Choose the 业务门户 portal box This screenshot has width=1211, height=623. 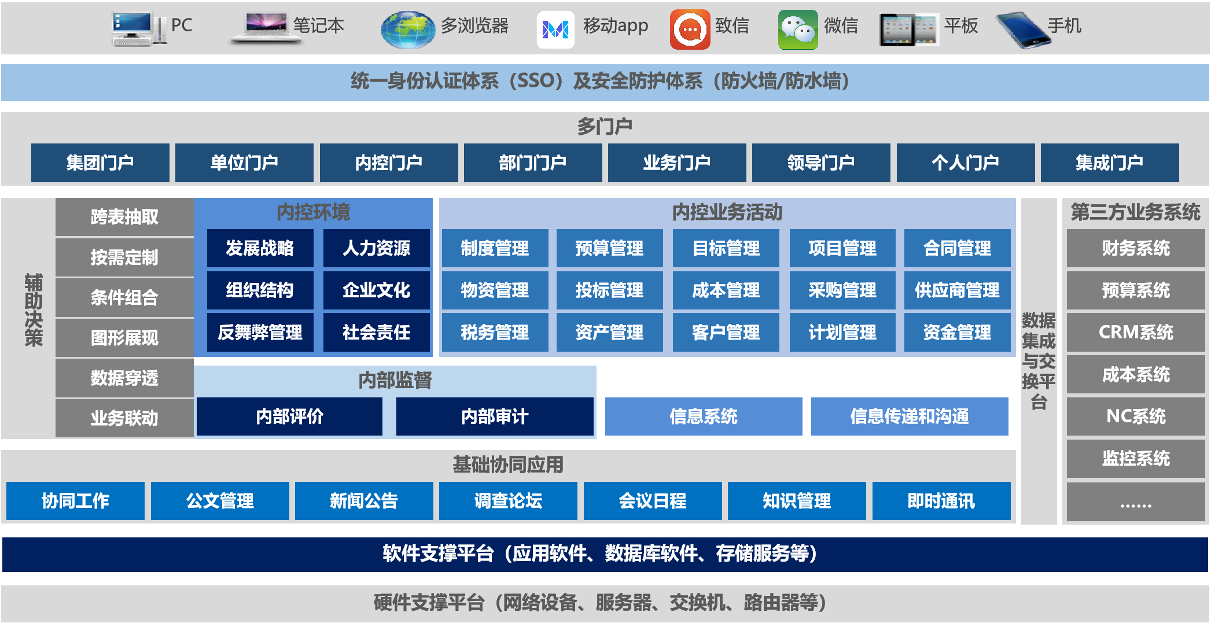point(677,163)
